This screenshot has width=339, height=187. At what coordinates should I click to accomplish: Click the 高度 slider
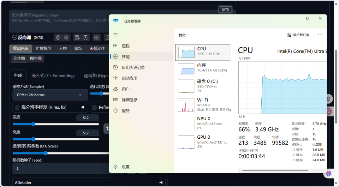point(56,139)
